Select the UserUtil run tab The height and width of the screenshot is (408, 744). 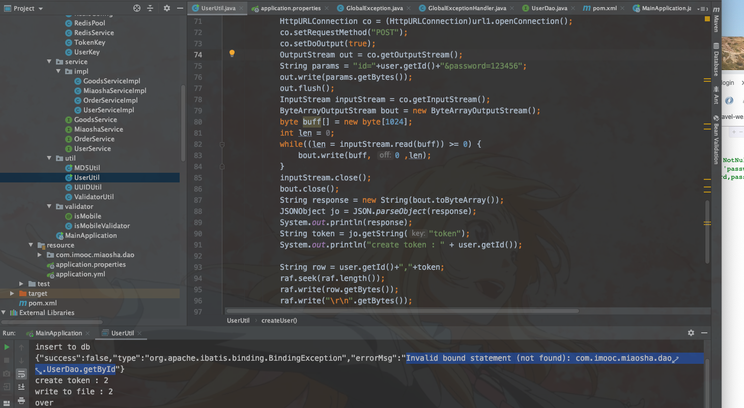[122, 333]
